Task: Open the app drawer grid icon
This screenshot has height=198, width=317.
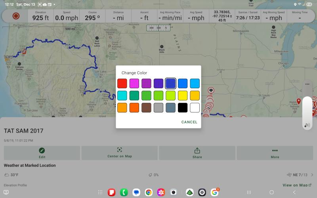Action: 100,192
